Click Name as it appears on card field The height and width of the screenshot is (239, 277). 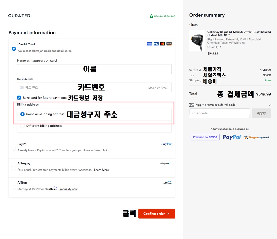point(94,69)
